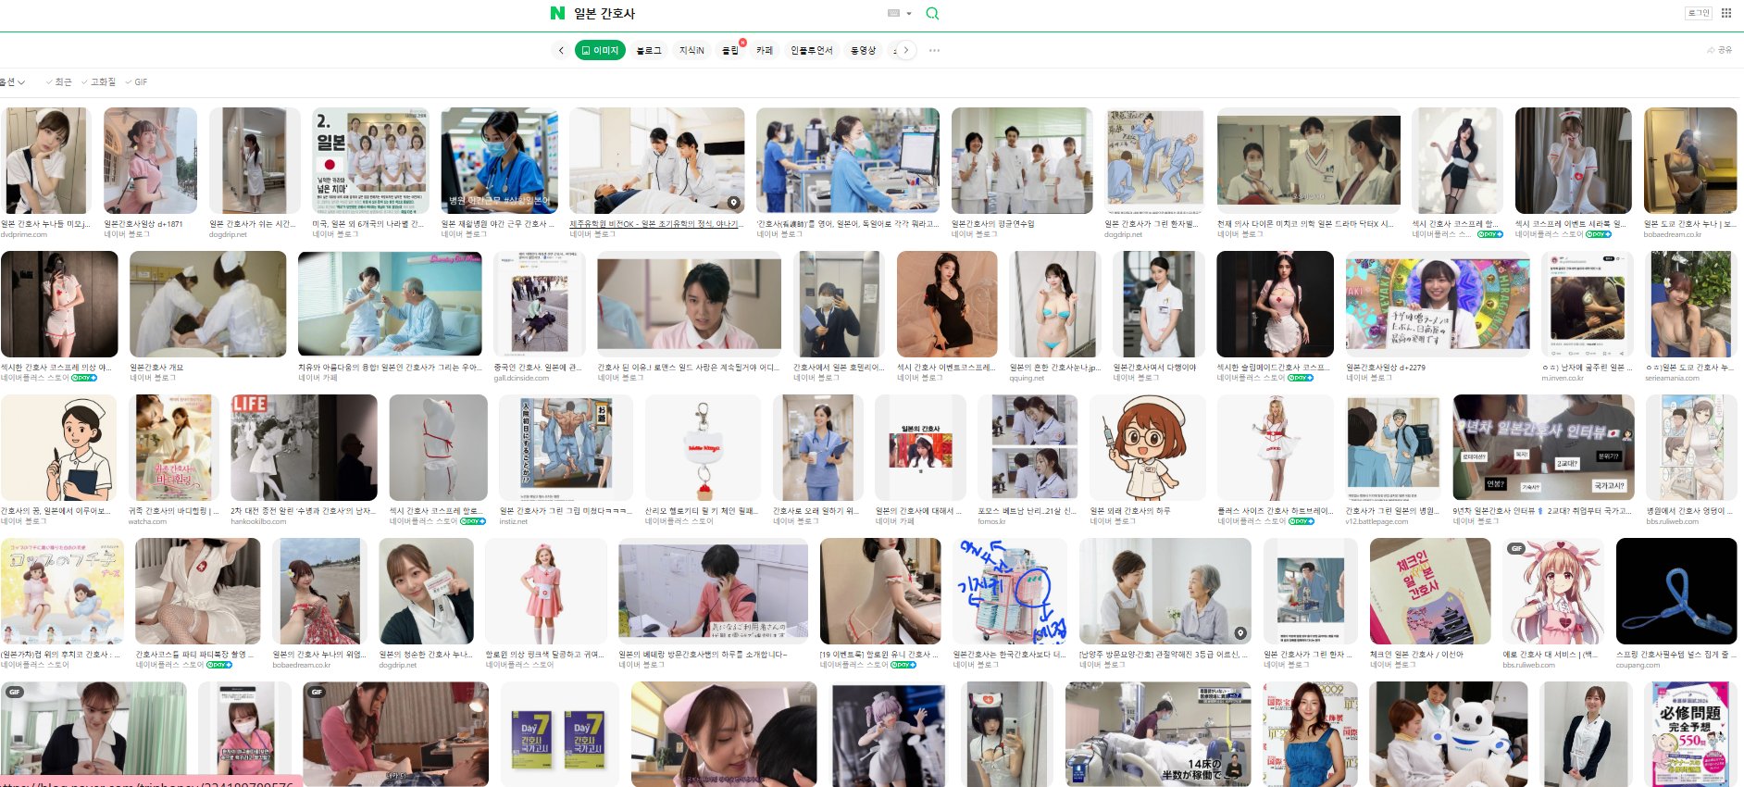The width and height of the screenshot is (1744, 787).
Task: Click the 공유 share icon
Action: [1719, 50]
